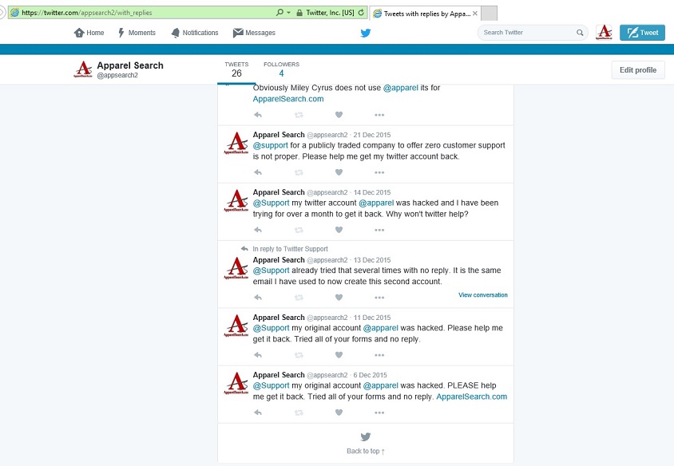Open more options on 11 Dec 2015 tweet
The height and width of the screenshot is (466, 674).
pyautogui.click(x=379, y=355)
